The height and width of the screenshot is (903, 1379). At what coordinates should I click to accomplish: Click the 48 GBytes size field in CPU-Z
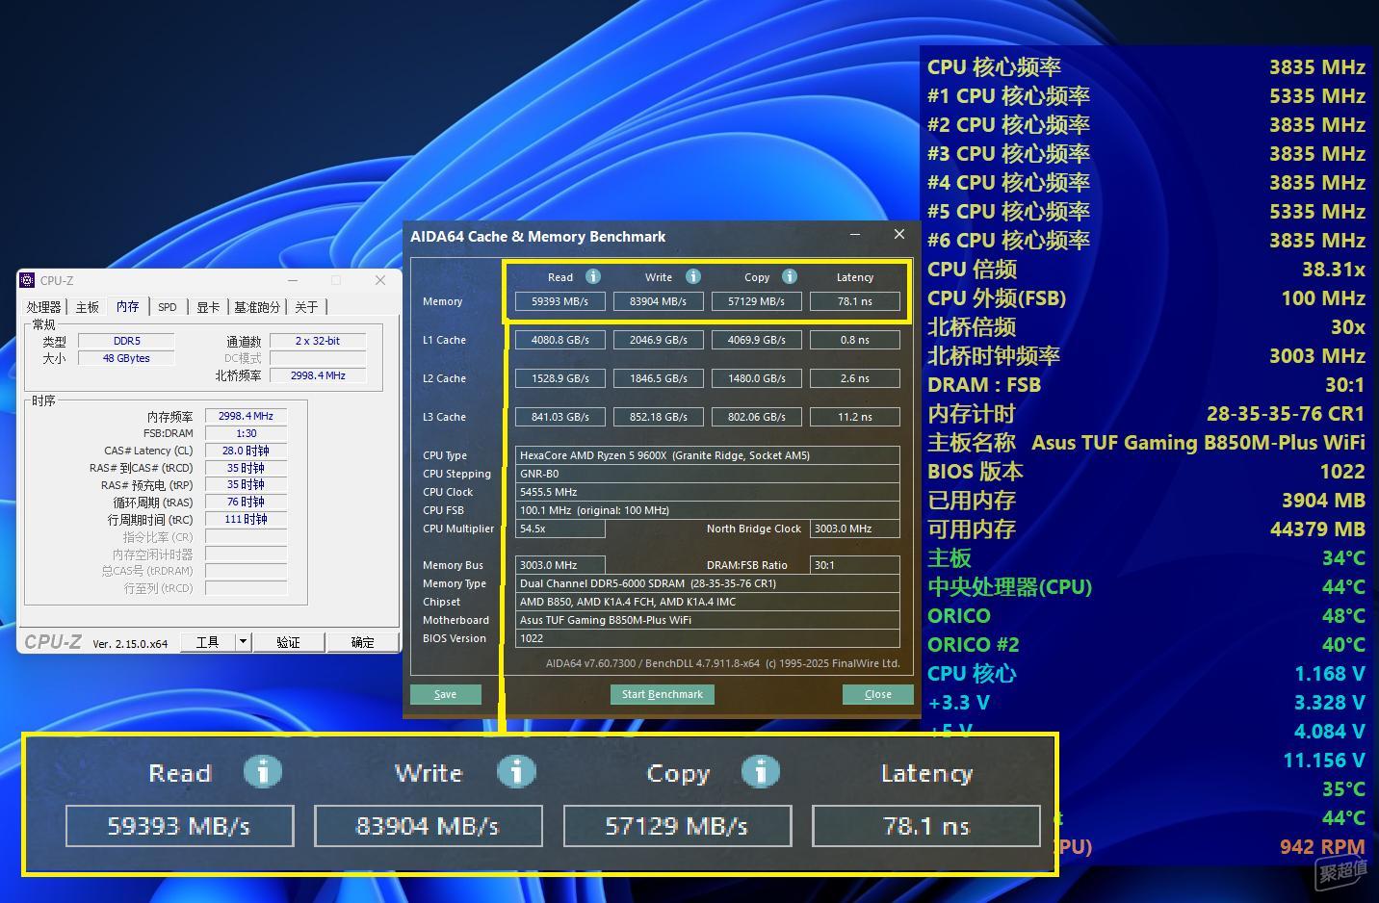point(126,358)
